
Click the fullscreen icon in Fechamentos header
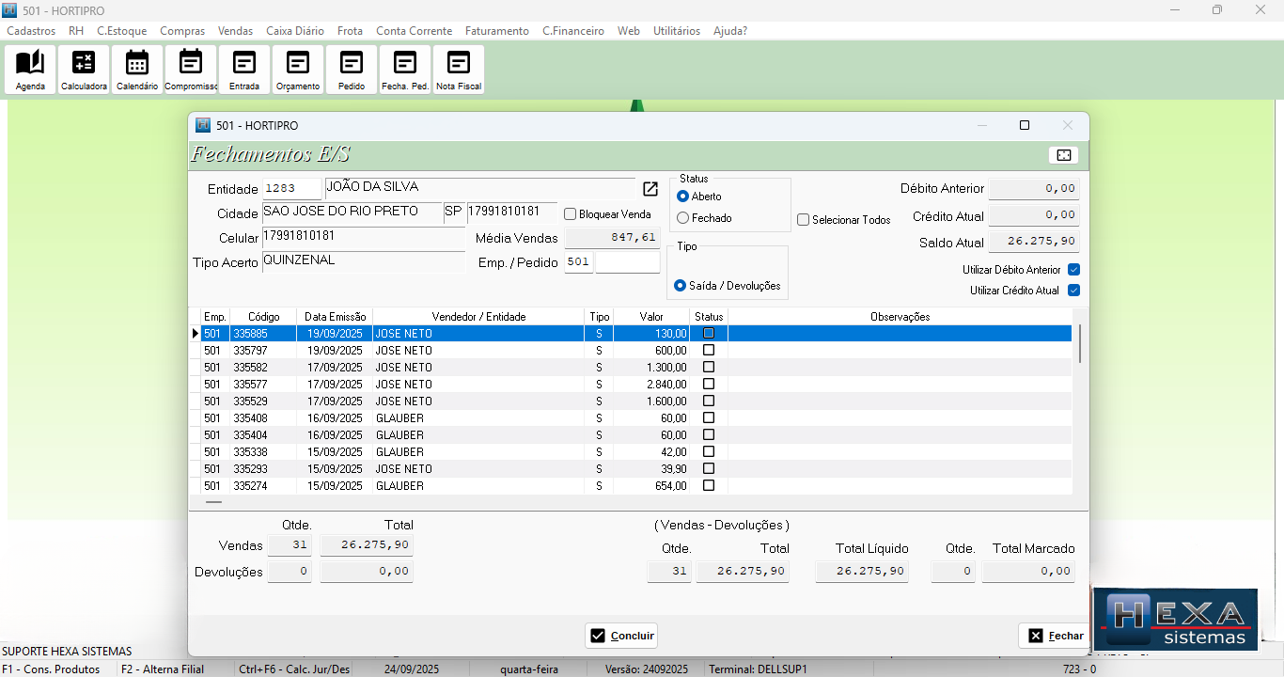pos(1063,155)
